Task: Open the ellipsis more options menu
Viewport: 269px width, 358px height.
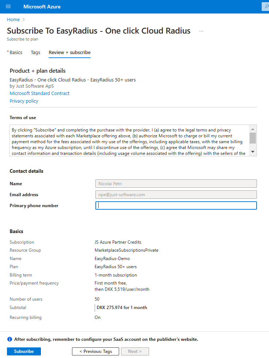Action: pyautogui.click(x=201, y=31)
